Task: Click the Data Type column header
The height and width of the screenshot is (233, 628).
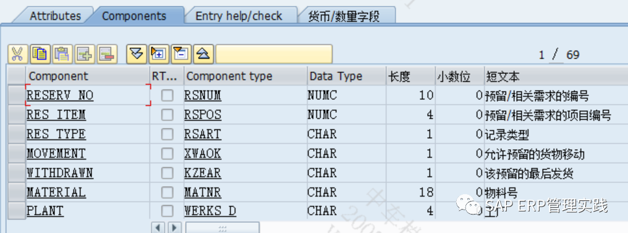Action: tap(347, 76)
